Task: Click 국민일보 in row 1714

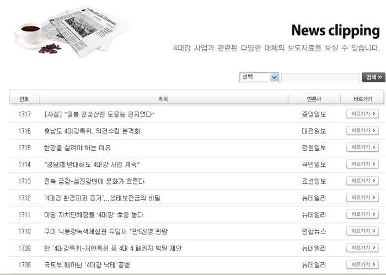Action: pyautogui.click(x=314, y=165)
